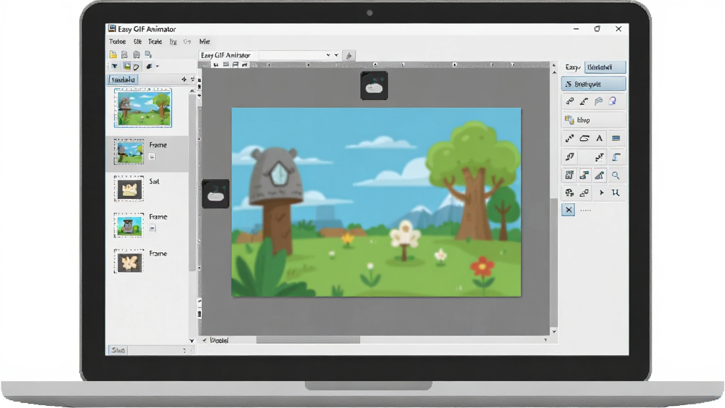Viewport: 725px width, 408px height.
Task: Click the "fihvp" button in the right panel
Action: click(594, 120)
